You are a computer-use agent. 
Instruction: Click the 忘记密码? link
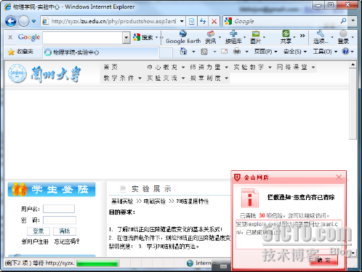tap(67, 241)
